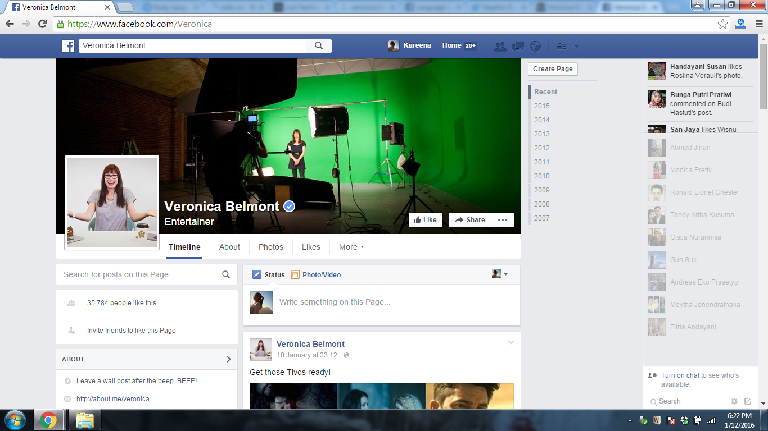This screenshot has width=768, height=431.
Task: Open chat with Monica Pretty
Action: pyautogui.click(x=701, y=170)
